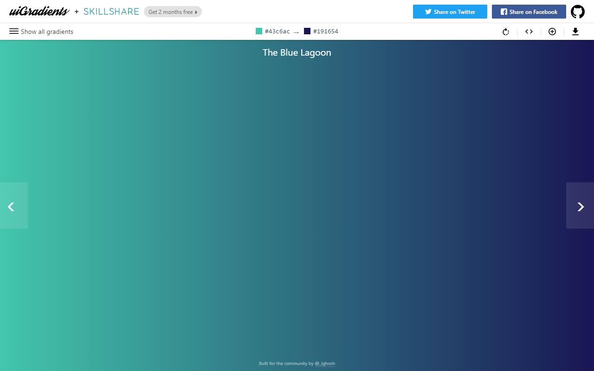The image size is (594, 371).
Task: Follow the @_ighosh credit link
Action: (325, 364)
